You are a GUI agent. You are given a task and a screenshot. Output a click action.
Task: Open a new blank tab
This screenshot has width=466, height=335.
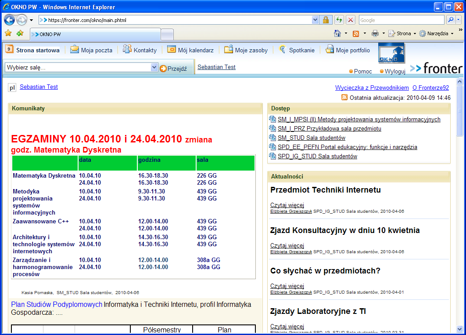167,35
